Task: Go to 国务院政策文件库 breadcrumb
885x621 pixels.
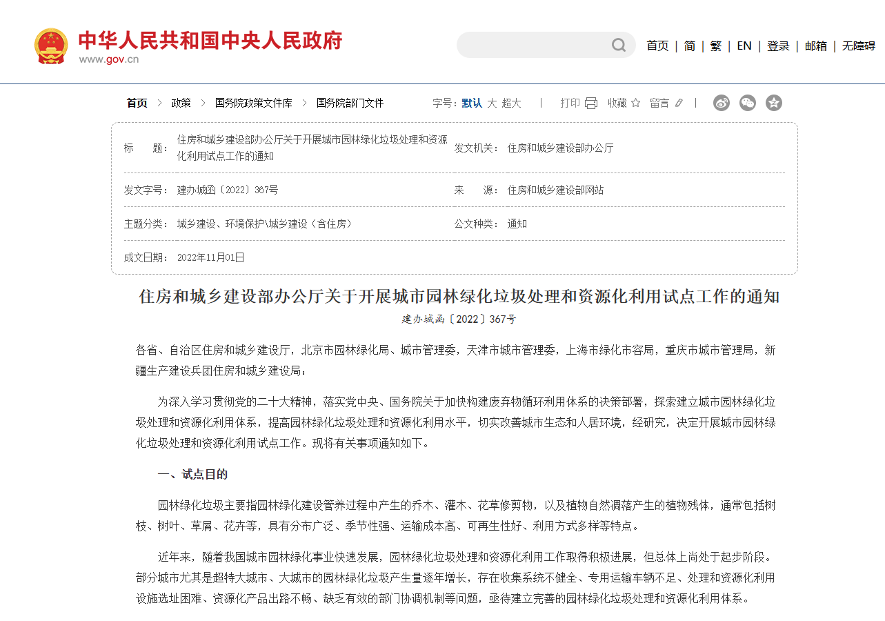Action: [x=253, y=103]
